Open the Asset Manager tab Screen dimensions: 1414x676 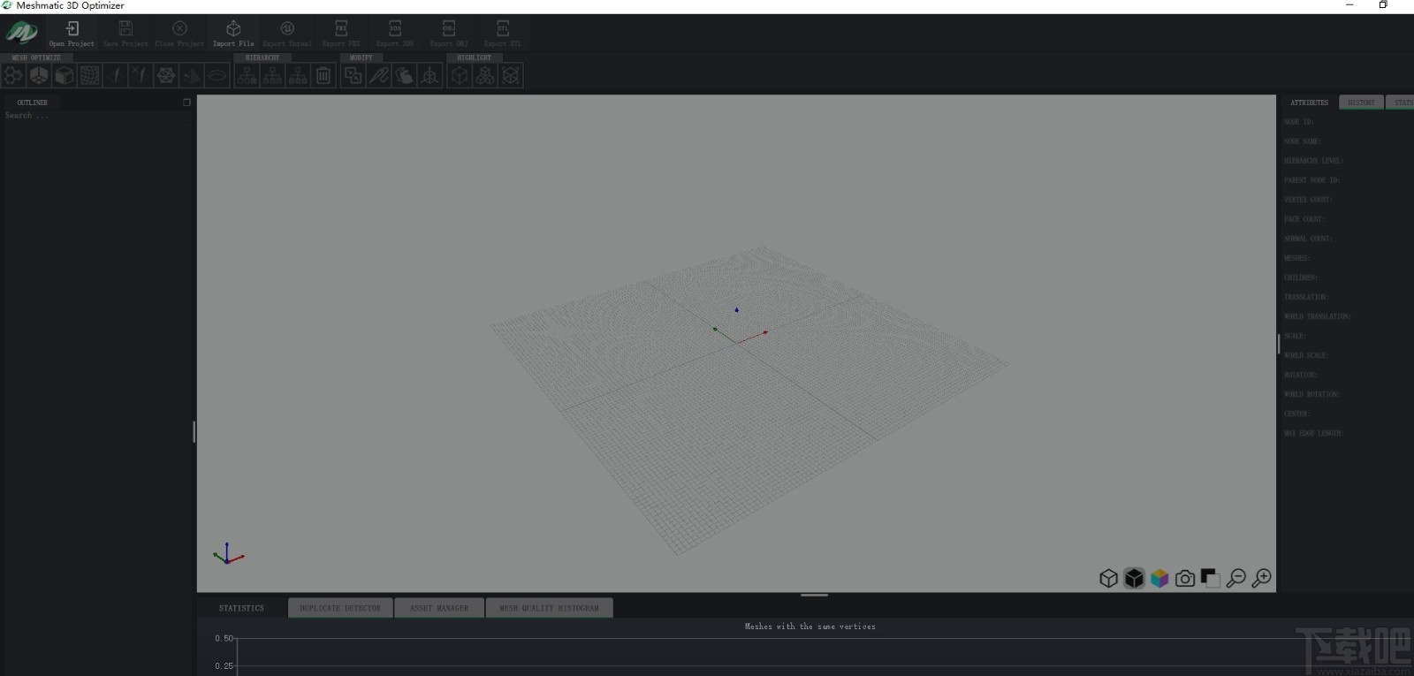(x=439, y=608)
